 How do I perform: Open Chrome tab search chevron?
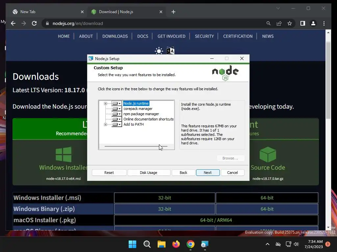point(278,8)
